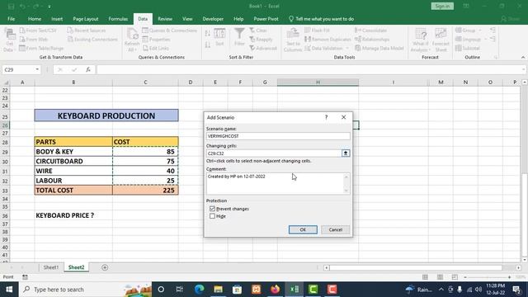The width and height of the screenshot is (528, 297).
Task: Open Recent Sources
Action: coord(87,31)
